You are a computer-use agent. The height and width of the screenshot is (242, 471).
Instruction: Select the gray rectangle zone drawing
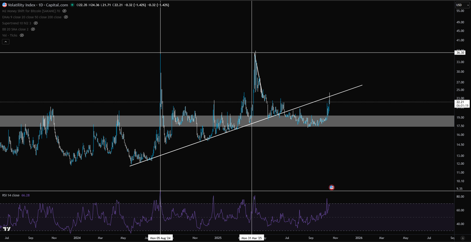pyautogui.click(x=226, y=121)
